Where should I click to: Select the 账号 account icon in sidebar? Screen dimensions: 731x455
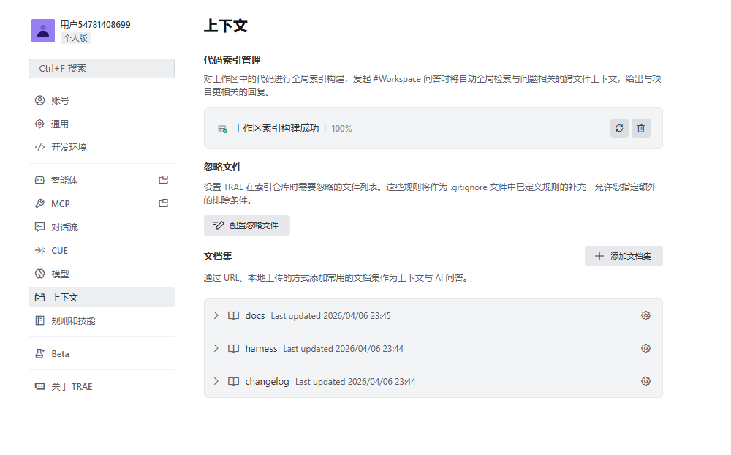click(39, 100)
